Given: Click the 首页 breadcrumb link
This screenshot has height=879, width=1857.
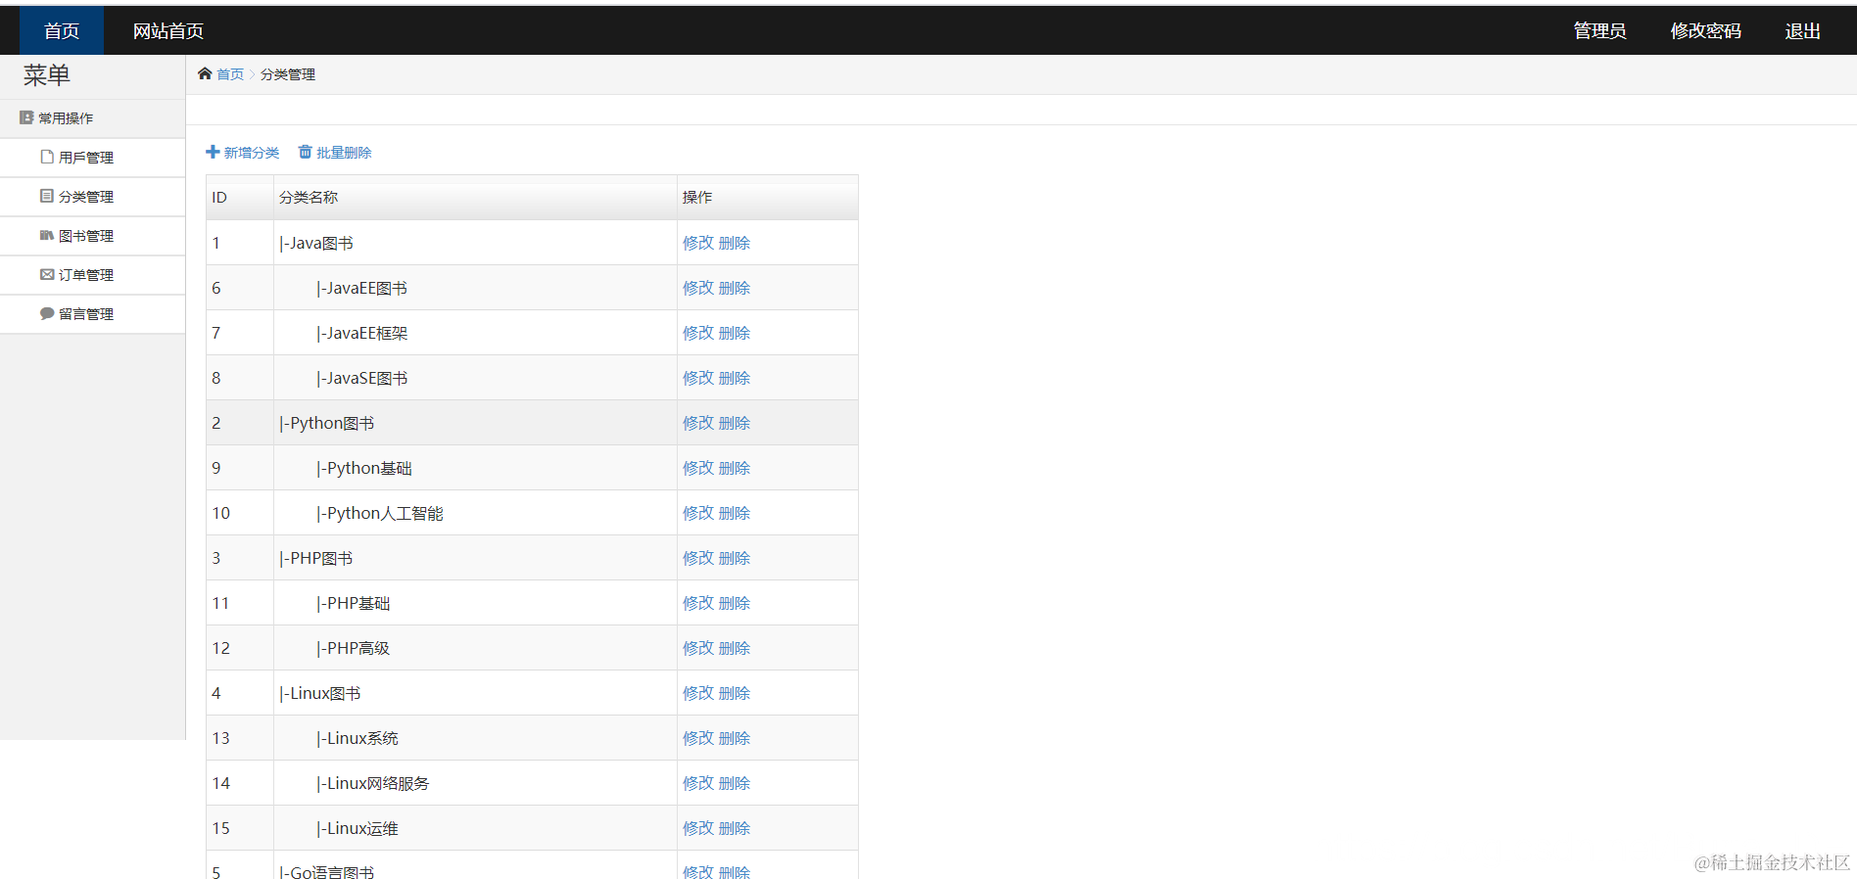Looking at the screenshot, I should [230, 74].
